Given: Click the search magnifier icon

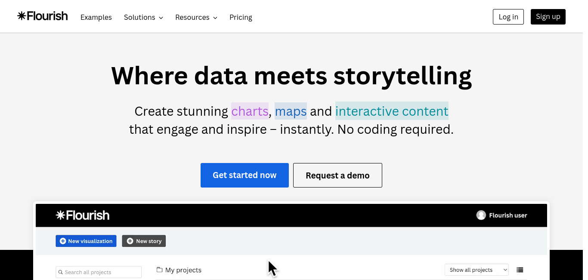Looking at the screenshot, I should [x=61, y=272].
